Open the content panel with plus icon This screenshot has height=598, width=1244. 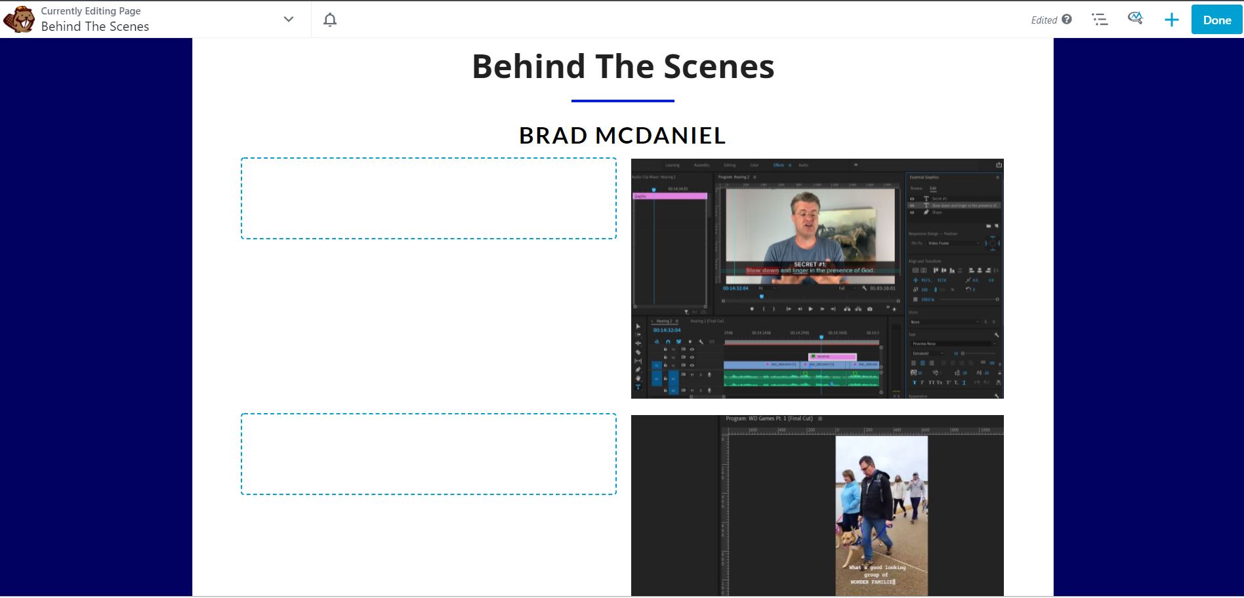point(1171,20)
